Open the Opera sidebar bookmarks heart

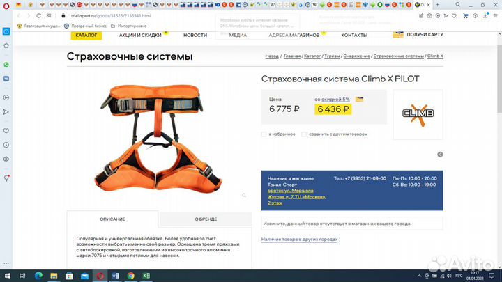tap(6, 131)
